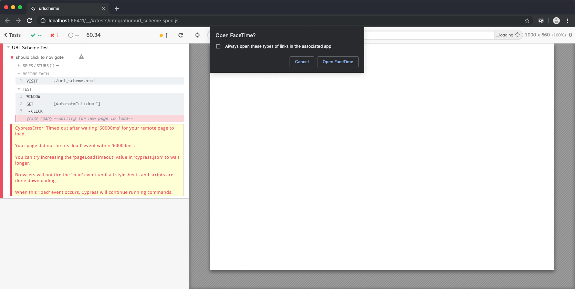This screenshot has height=289, width=575.
Task: Select the PAGE LOAD waiting row
Action: [100, 119]
